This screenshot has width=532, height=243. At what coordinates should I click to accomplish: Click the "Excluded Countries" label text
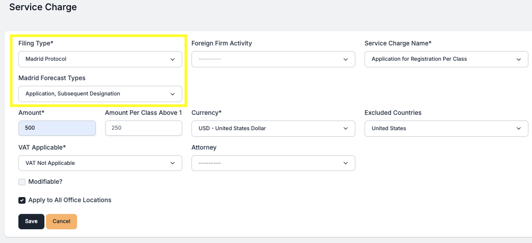(x=393, y=113)
